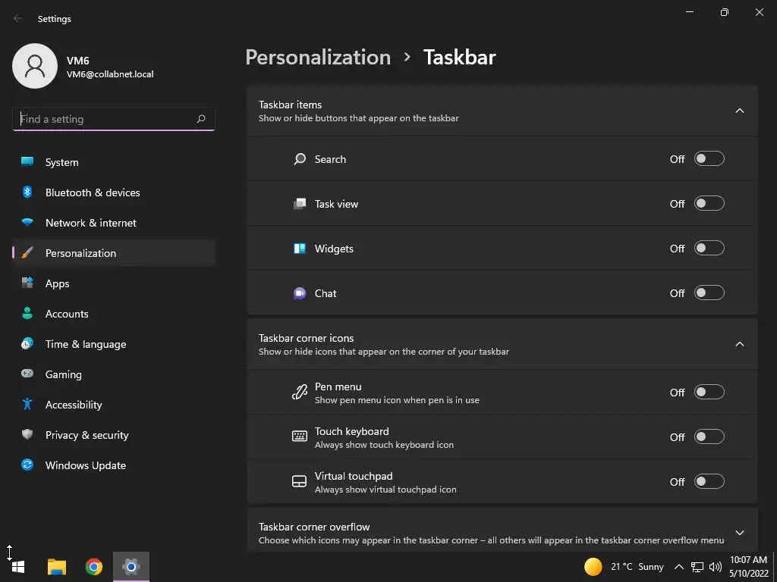Select Apps in the settings sidebar
The image size is (777, 582).
(x=57, y=283)
